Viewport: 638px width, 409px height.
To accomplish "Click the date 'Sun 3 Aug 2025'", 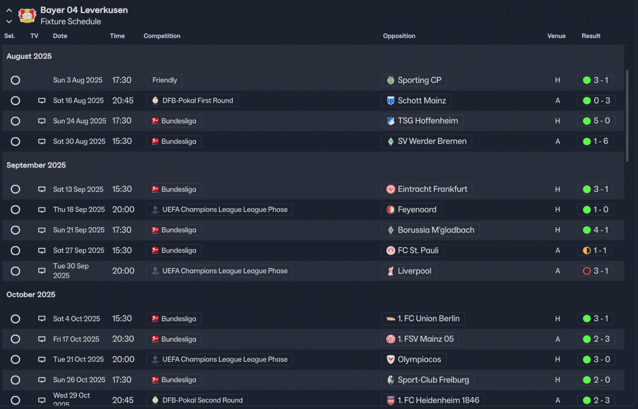I will [x=78, y=80].
